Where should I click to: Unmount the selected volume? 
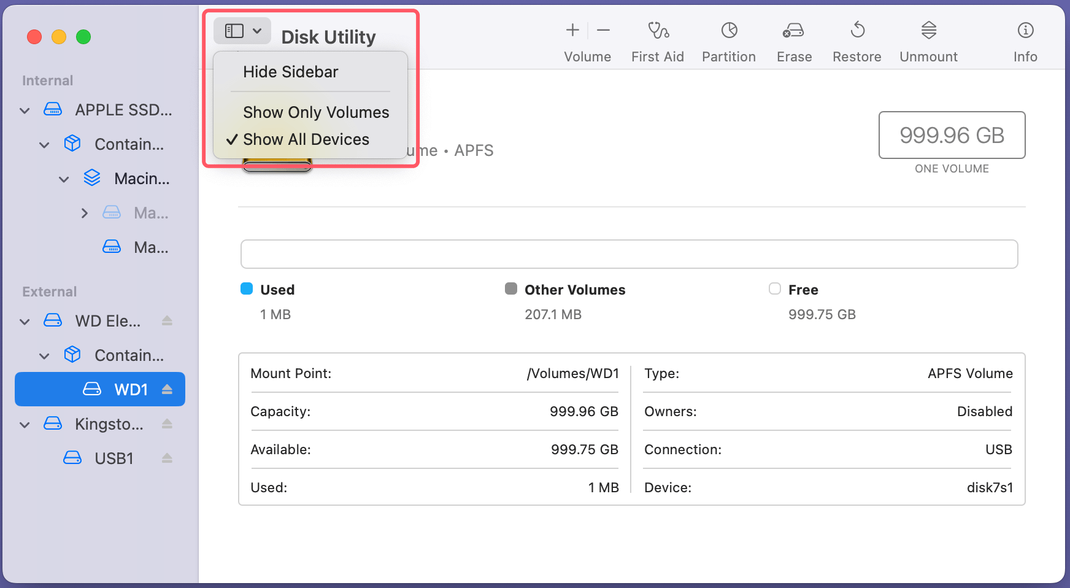[928, 38]
